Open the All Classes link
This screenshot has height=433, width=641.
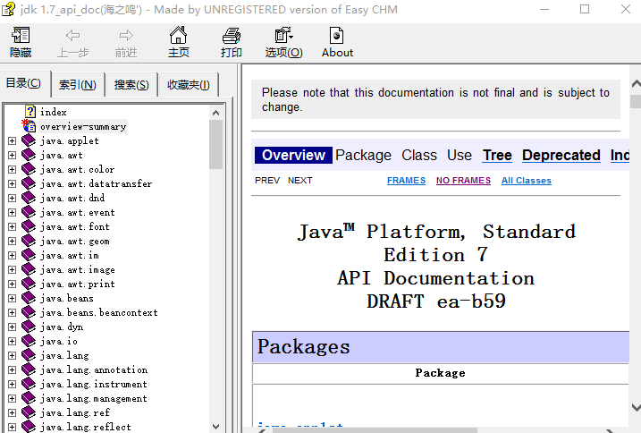click(526, 181)
